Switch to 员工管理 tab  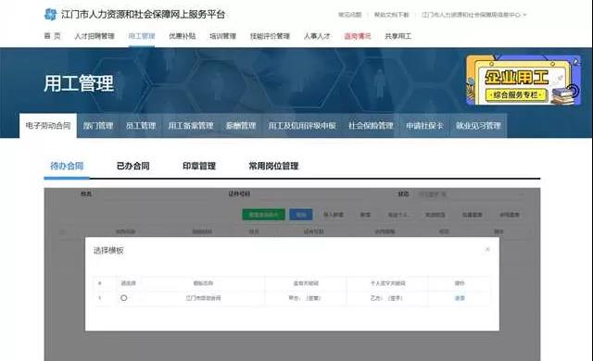[141, 125]
